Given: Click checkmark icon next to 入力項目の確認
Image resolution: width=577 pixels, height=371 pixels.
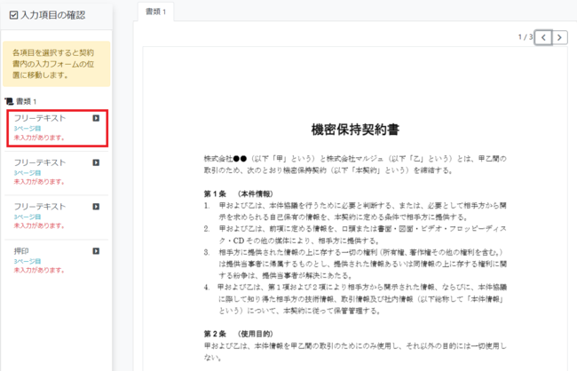Looking at the screenshot, I should pos(13,13).
